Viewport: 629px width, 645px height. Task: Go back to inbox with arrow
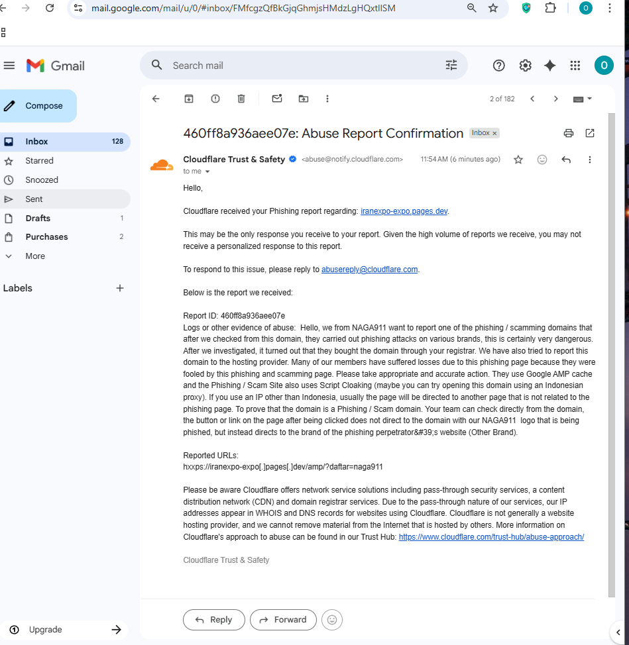156,99
